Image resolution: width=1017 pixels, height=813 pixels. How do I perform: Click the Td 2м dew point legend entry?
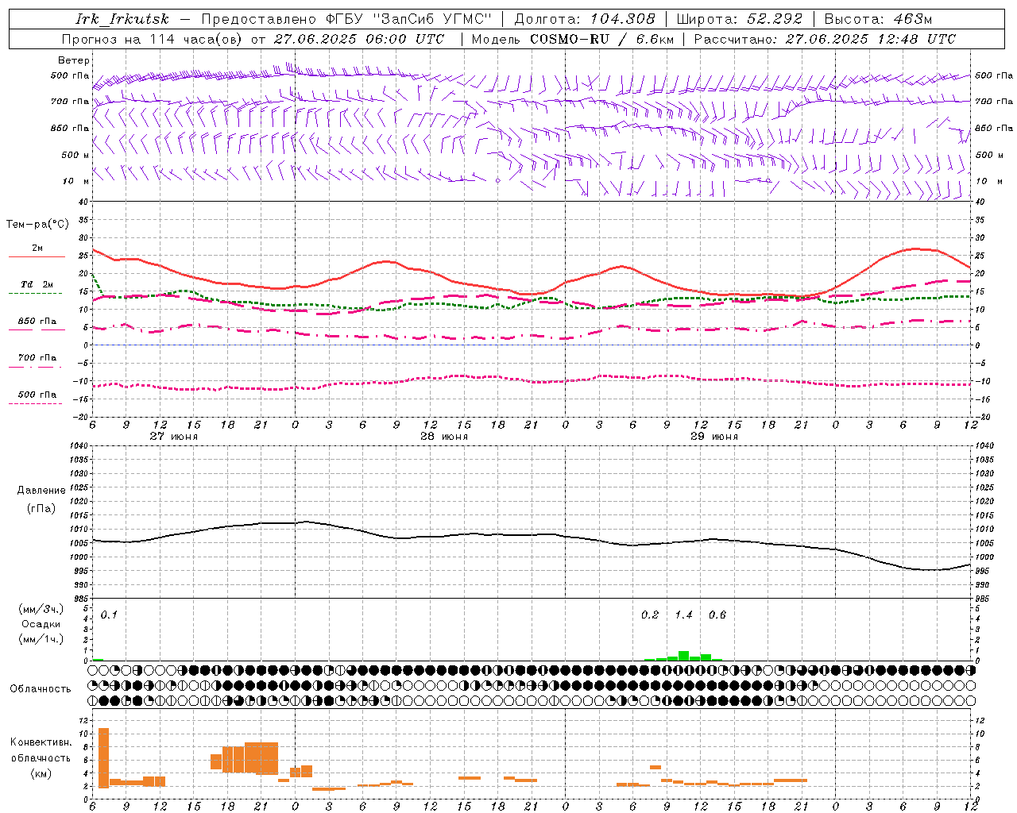pyautogui.click(x=37, y=284)
